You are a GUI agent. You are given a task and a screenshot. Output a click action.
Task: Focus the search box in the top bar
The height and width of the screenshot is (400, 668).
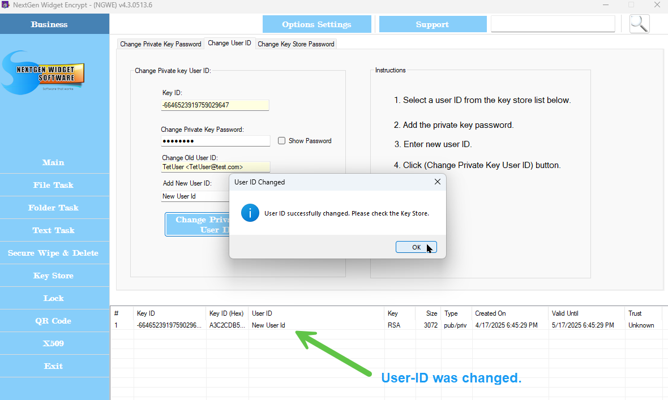point(553,24)
